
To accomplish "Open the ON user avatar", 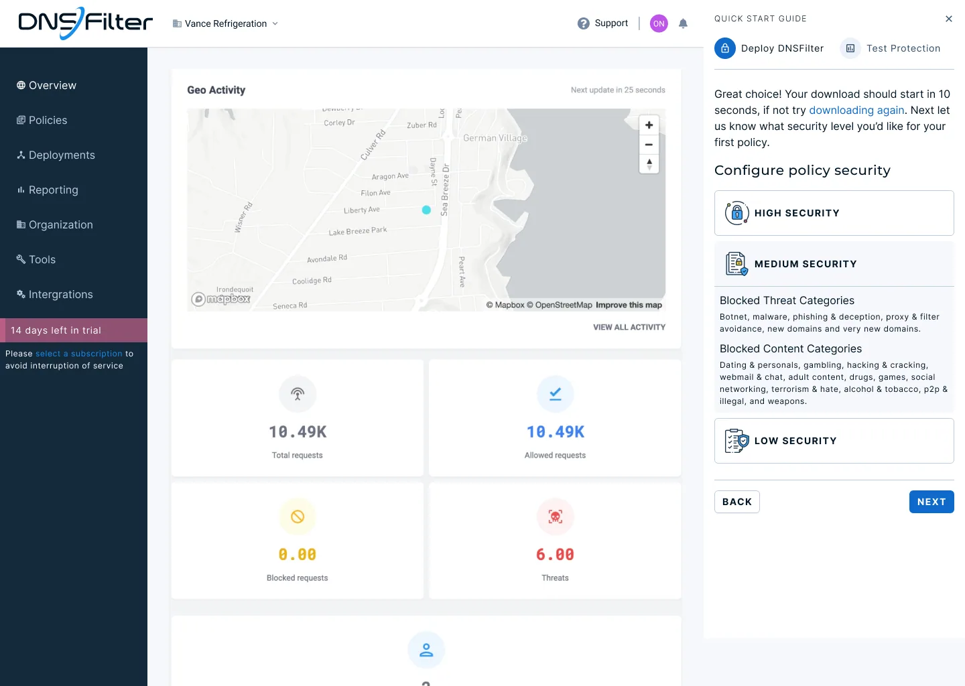I will coord(659,23).
